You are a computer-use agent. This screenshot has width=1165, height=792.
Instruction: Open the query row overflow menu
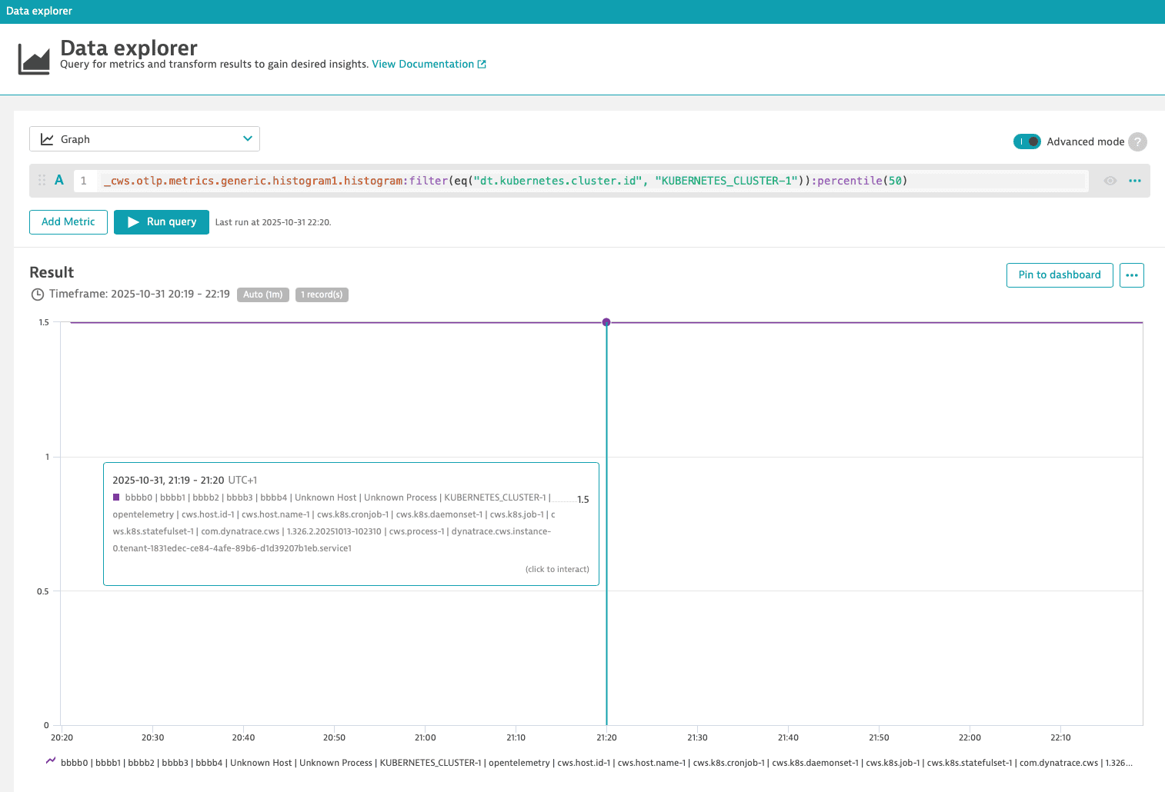tap(1134, 180)
